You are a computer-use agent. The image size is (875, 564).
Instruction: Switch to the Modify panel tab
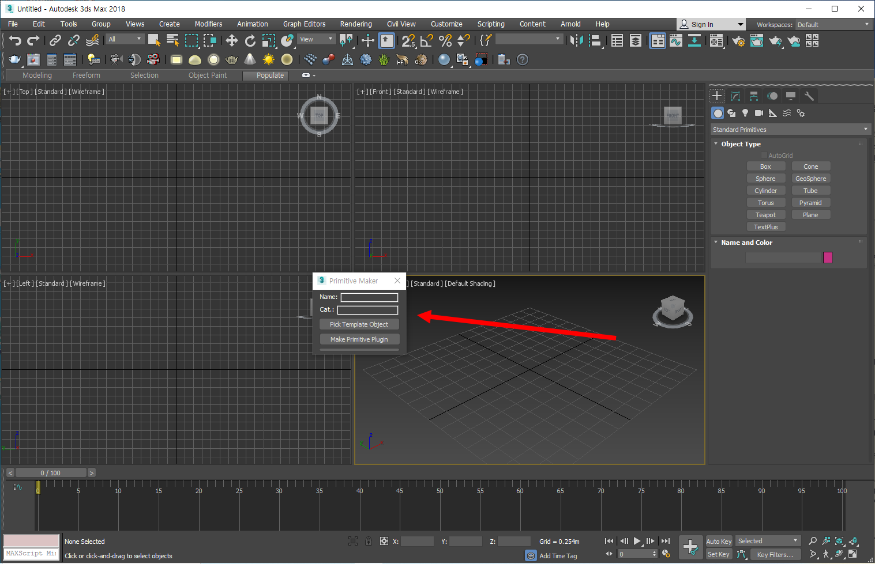coord(735,96)
